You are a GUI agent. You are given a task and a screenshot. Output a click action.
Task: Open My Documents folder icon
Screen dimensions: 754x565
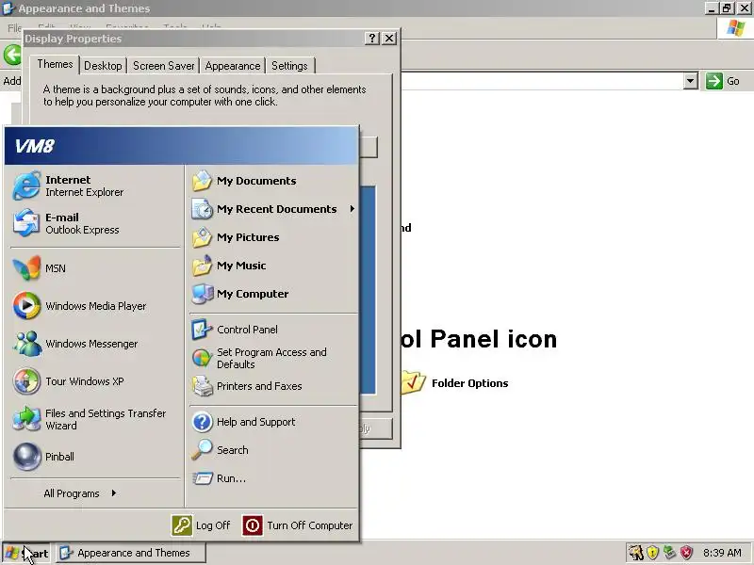[x=202, y=181]
